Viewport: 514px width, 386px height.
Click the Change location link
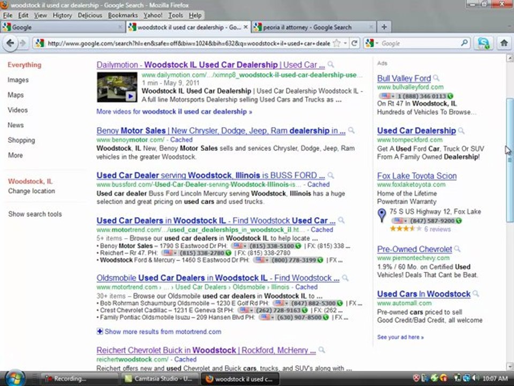coord(32,191)
